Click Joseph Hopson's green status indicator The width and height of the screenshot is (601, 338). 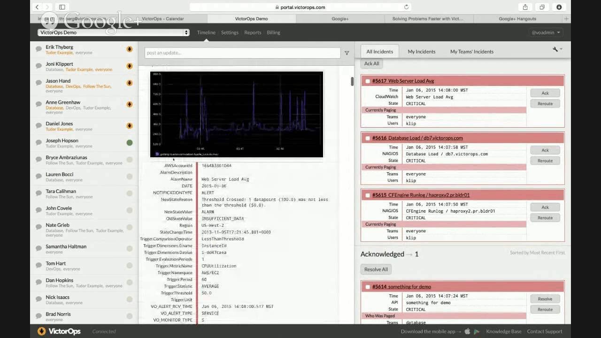(x=130, y=142)
